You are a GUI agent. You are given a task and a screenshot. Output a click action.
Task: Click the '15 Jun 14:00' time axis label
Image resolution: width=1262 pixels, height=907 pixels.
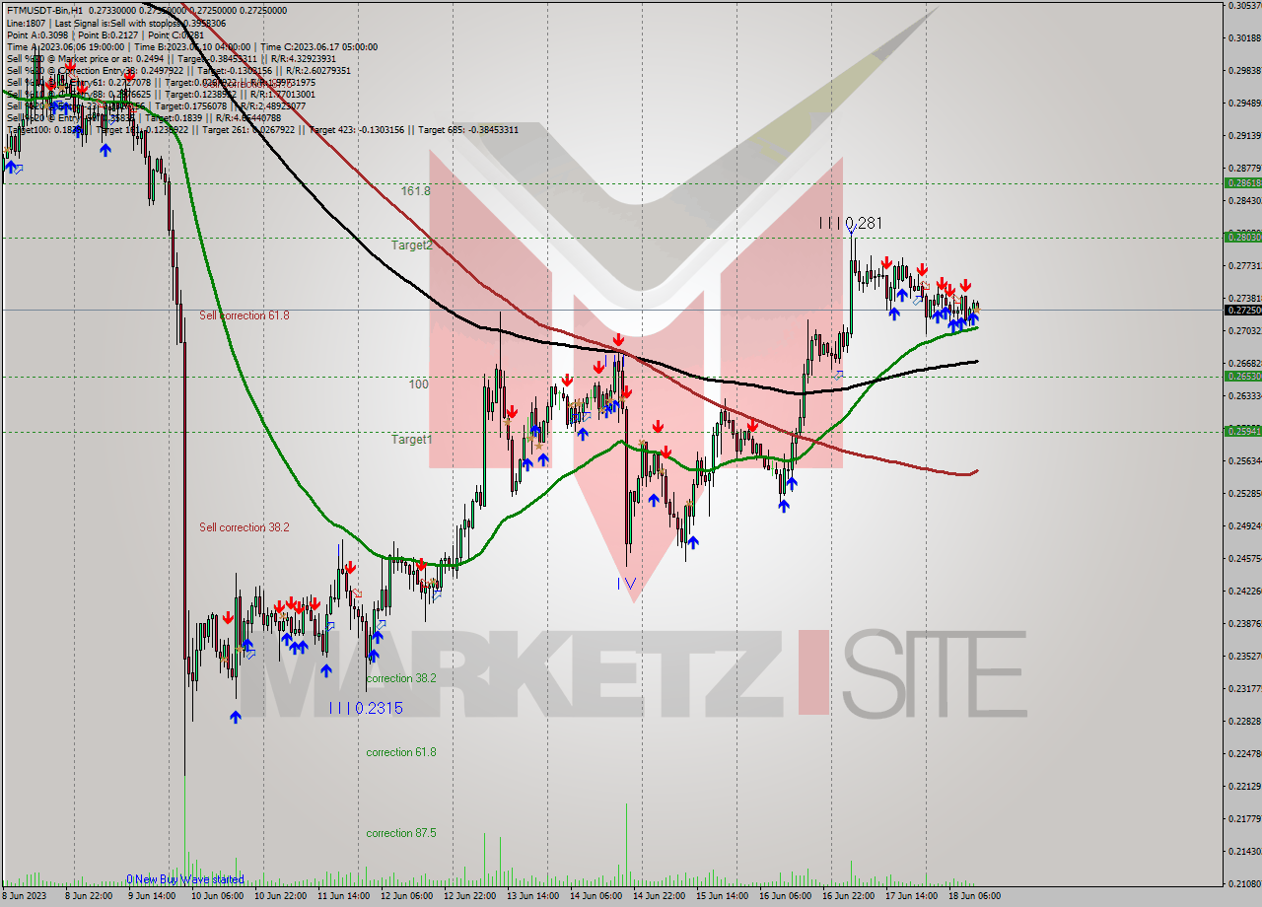pos(722,897)
